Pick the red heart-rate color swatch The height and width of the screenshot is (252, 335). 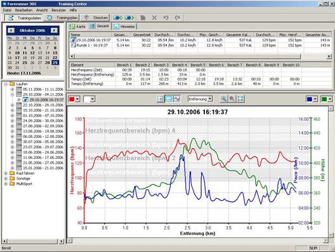(72, 99)
